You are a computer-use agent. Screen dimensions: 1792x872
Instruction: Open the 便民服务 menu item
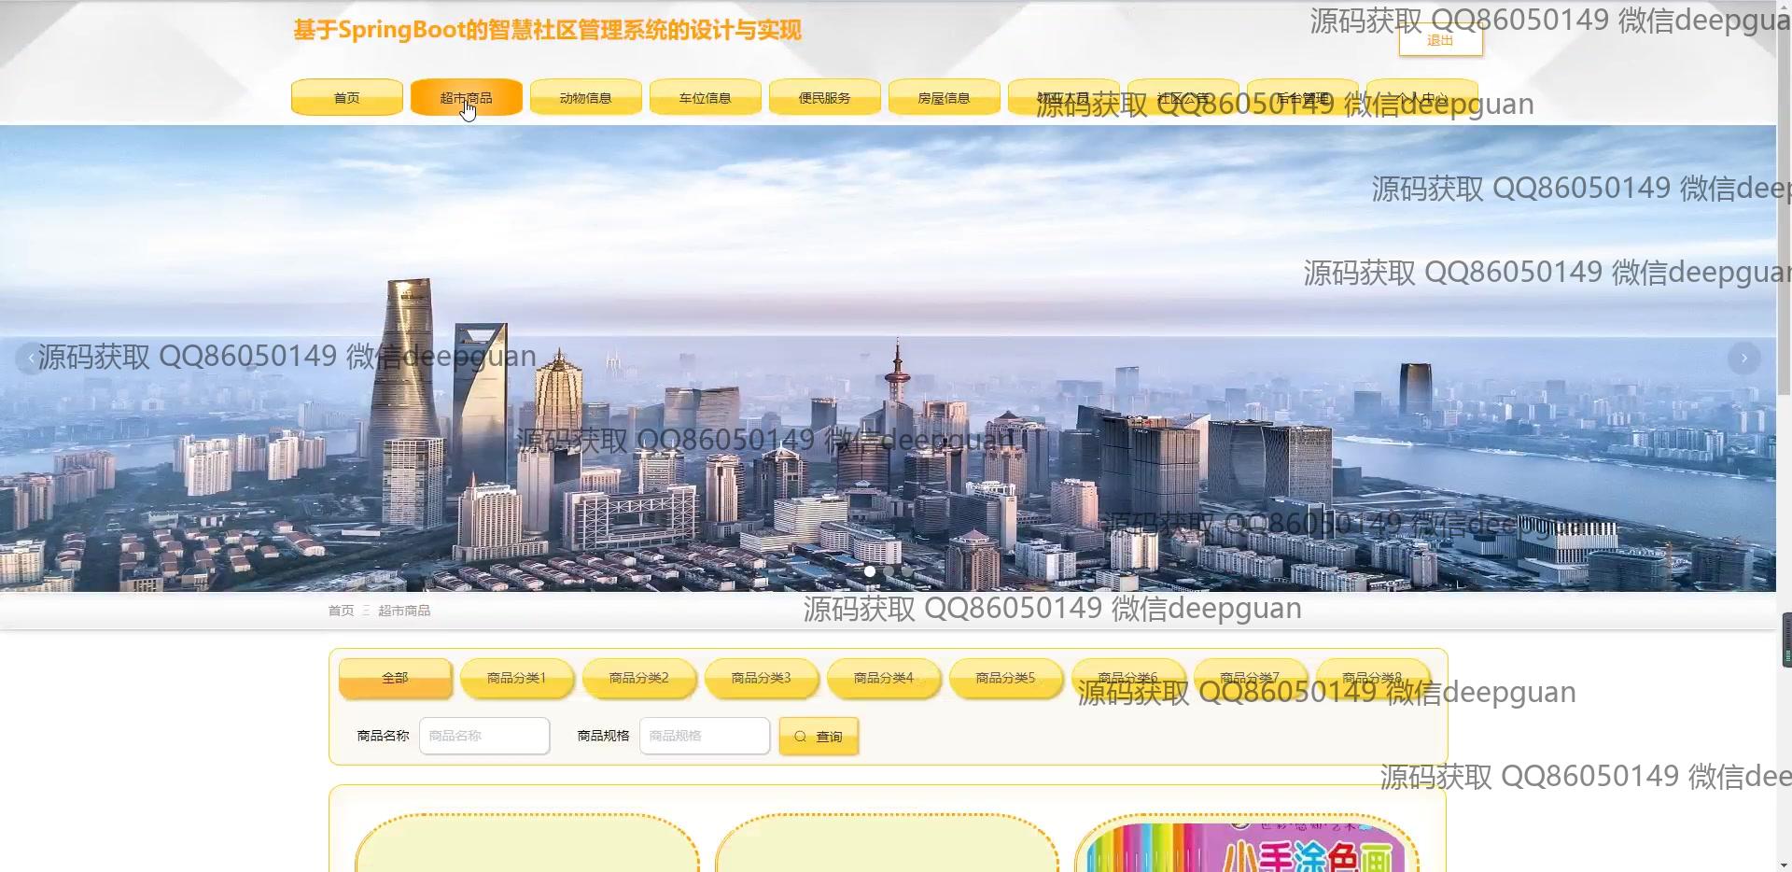pos(825,98)
